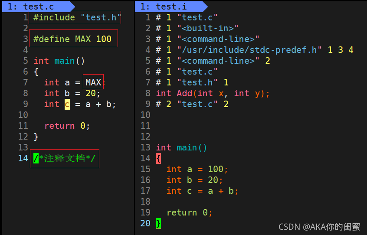Click line number 14 in test.c
The width and height of the screenshot is (367, 235).
23,158
